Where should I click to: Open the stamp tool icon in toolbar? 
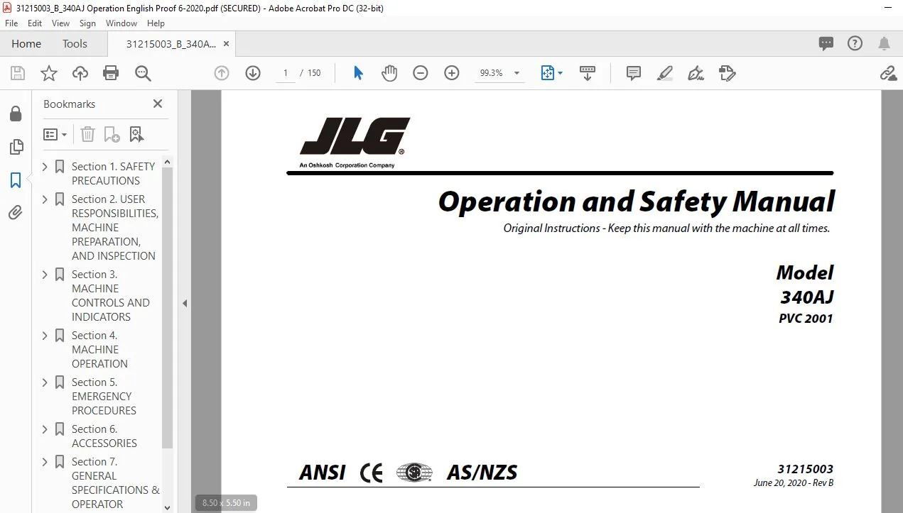728,73
